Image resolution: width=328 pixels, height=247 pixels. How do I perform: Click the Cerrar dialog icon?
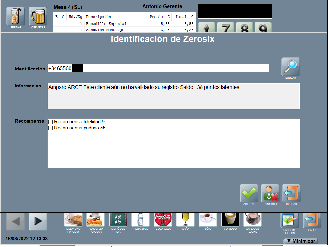pos(291,193)
